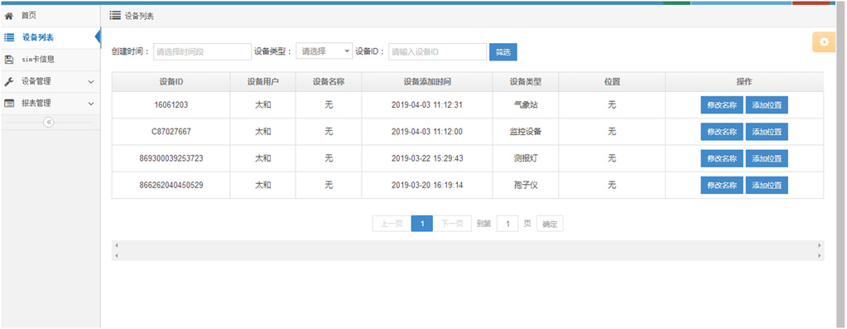Image resolution: width=847 pixels, height=329 pixels.
Task: Click 添加位置 for device 869300039253723
Action: point(767,158)
